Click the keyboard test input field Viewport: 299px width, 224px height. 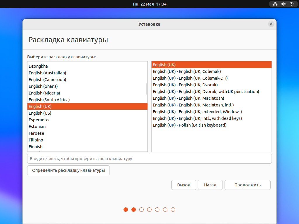coord(149,158)
